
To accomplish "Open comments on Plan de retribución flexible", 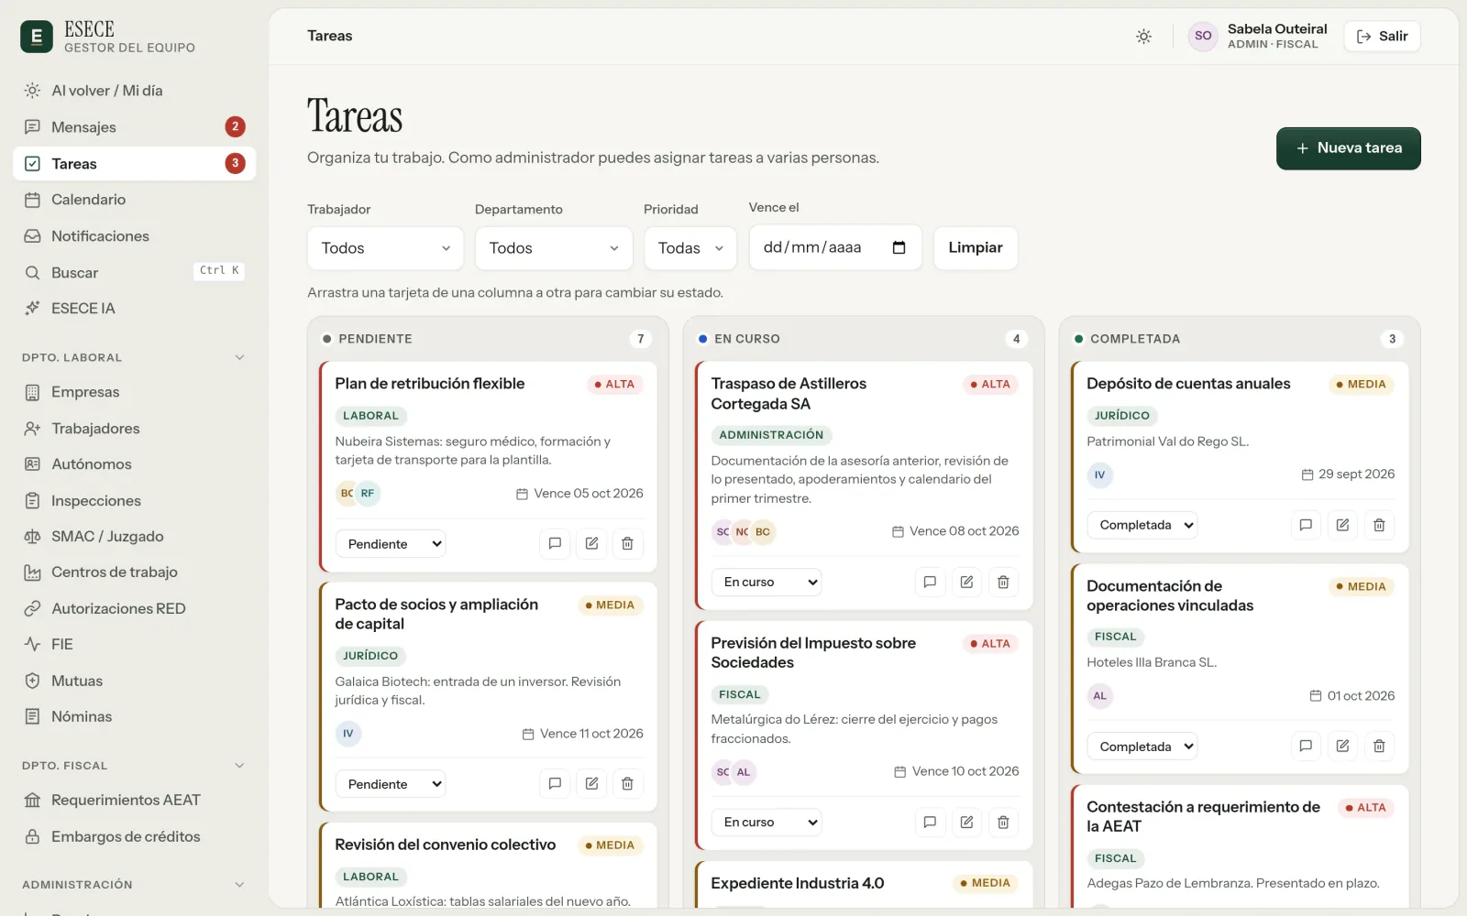I will [555, 543].
